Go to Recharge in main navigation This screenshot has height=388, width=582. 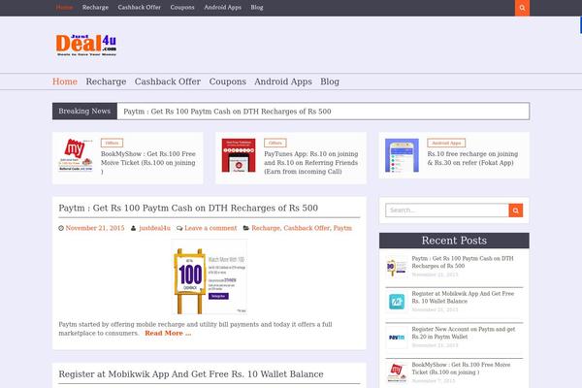106,81
